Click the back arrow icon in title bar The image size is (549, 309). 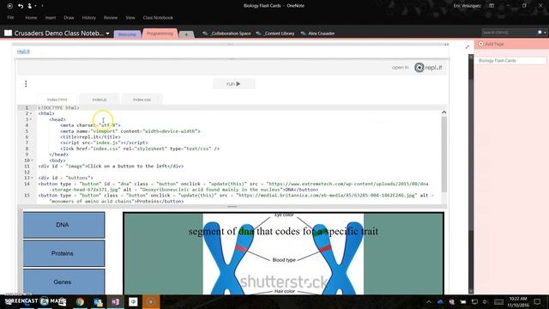click(9, 6)
